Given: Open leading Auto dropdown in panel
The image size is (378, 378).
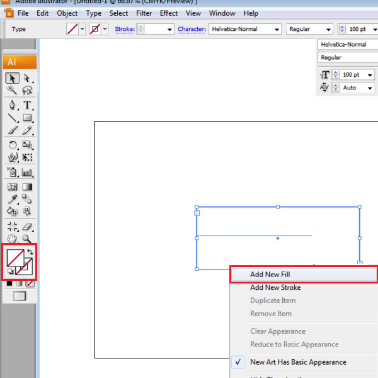Looking at the screenshot, I should click(x=370, y=88).
